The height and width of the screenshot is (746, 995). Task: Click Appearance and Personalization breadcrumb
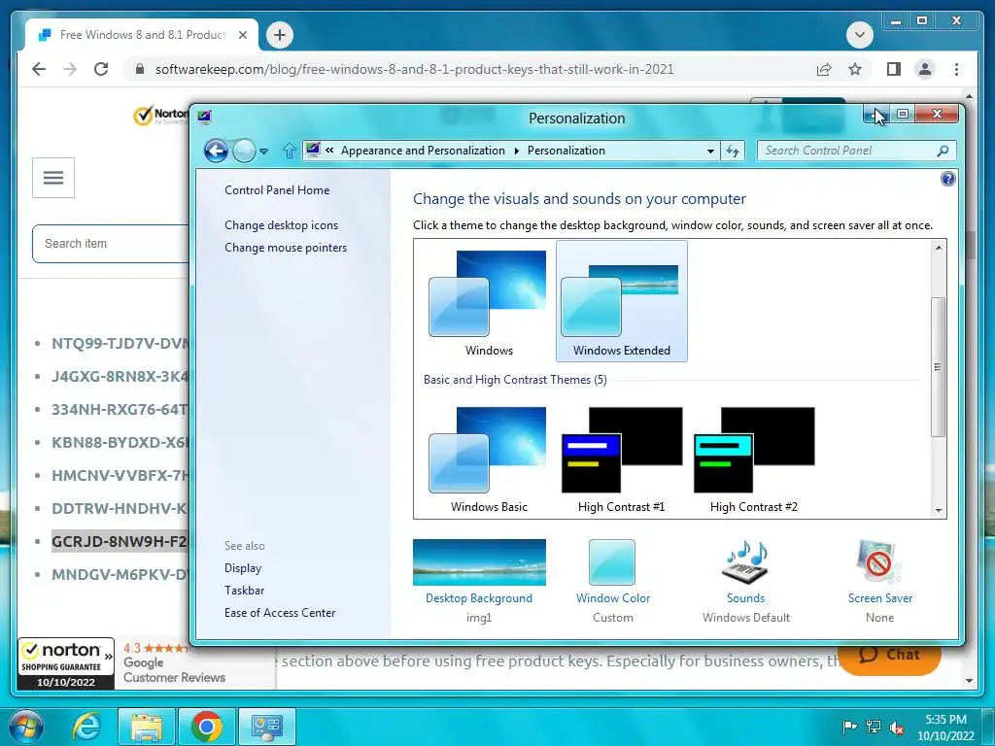pyautogui.click(x=423, y=151)
